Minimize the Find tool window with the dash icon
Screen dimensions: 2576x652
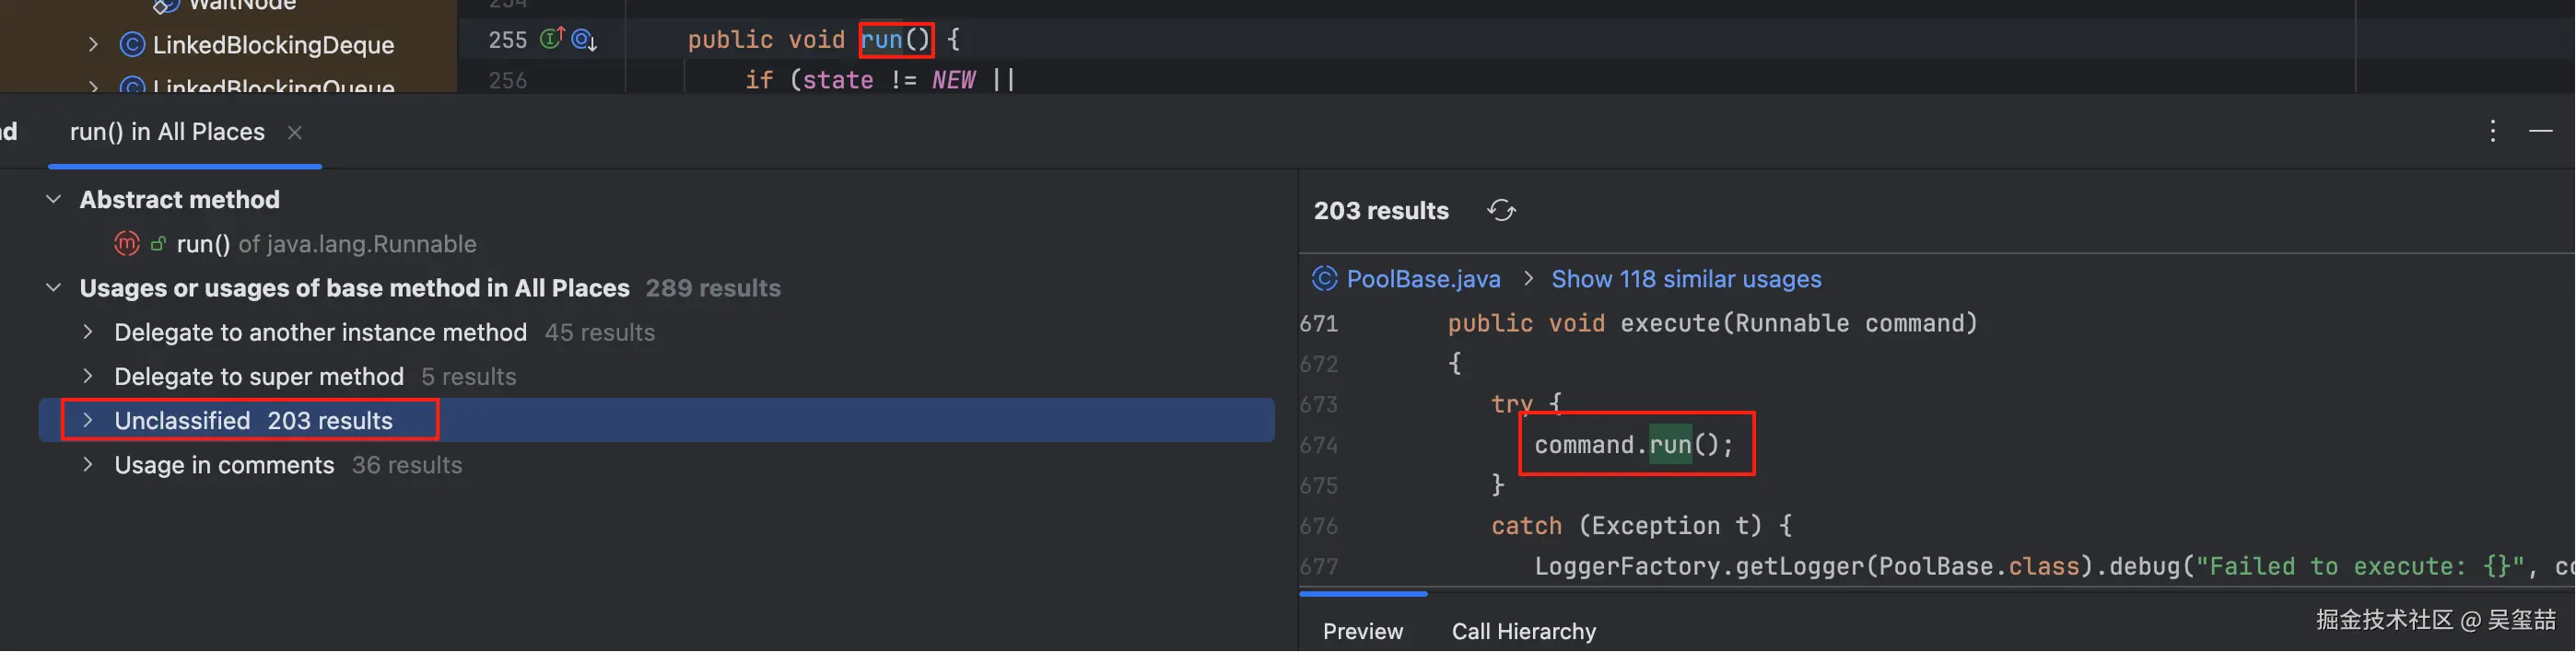click(2540, 131)
